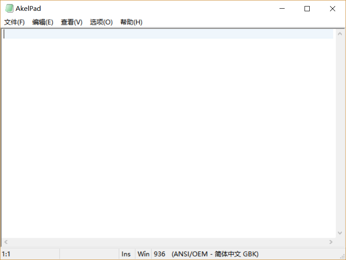Viewport: 346px width, 260px height.
Task: Open the 帮助(H) menu
Action: [131, 22]
